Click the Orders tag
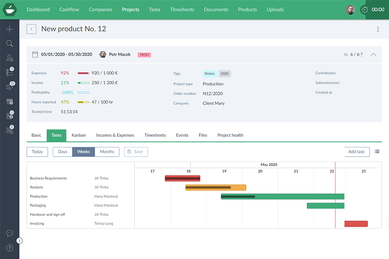 pyautogui.click(x=209, y=74)
